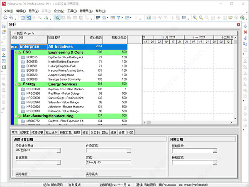This screenshot has width=249, height=187.
Task: Click the Add (green plus) icon
Action: coord(245,26)
